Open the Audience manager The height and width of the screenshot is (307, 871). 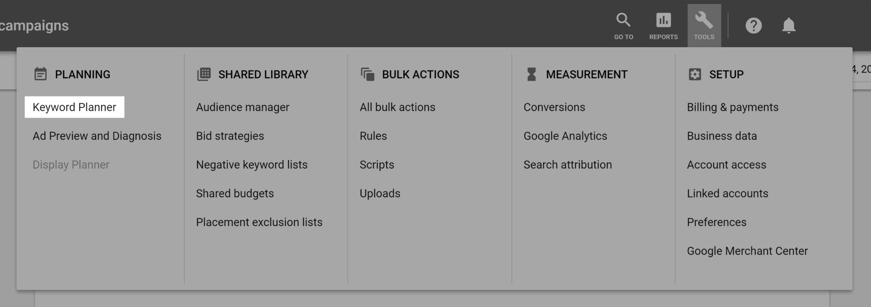click(242, 107)
